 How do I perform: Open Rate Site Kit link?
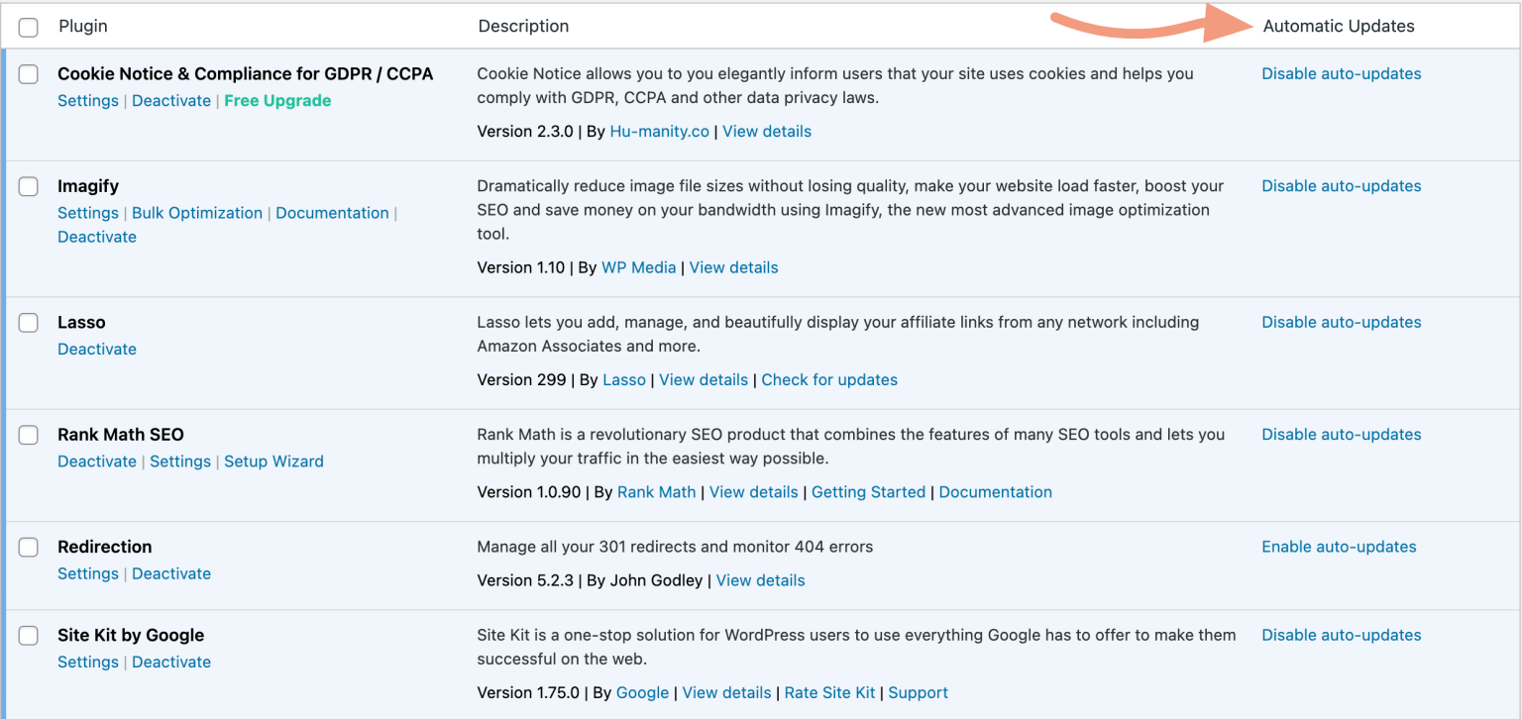coord(829,693)
